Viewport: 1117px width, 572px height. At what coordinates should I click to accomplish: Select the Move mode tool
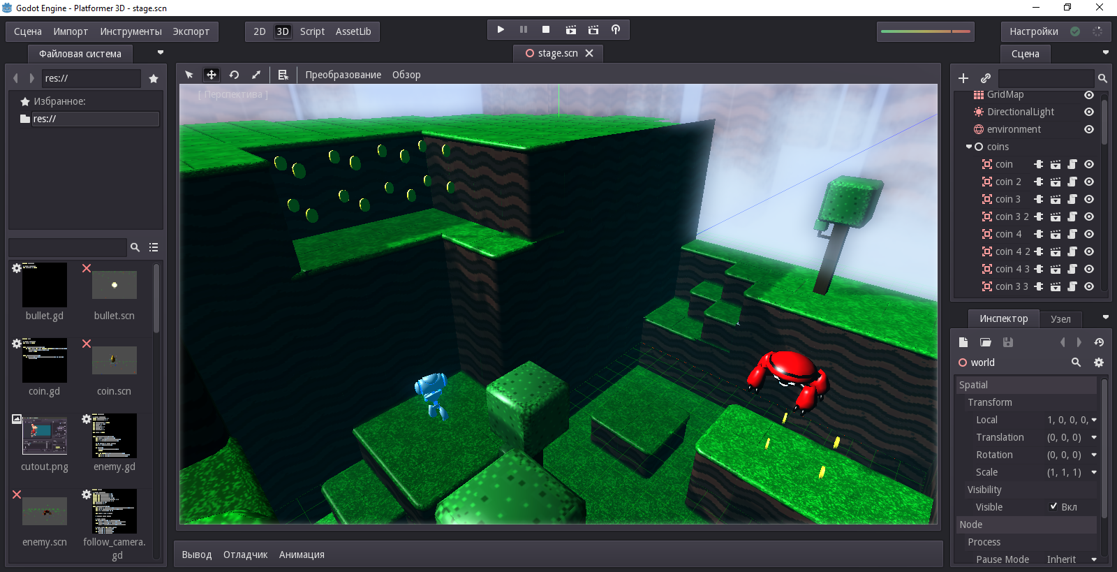[x=211, y=75]
